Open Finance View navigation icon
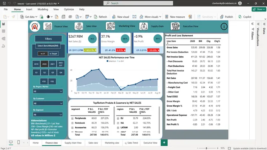Viewport: 267px width, 150px height. (x=48, y=26)
